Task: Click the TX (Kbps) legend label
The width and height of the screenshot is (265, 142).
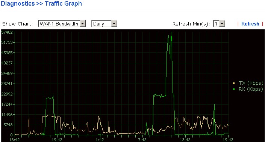Action: (251, 83)
